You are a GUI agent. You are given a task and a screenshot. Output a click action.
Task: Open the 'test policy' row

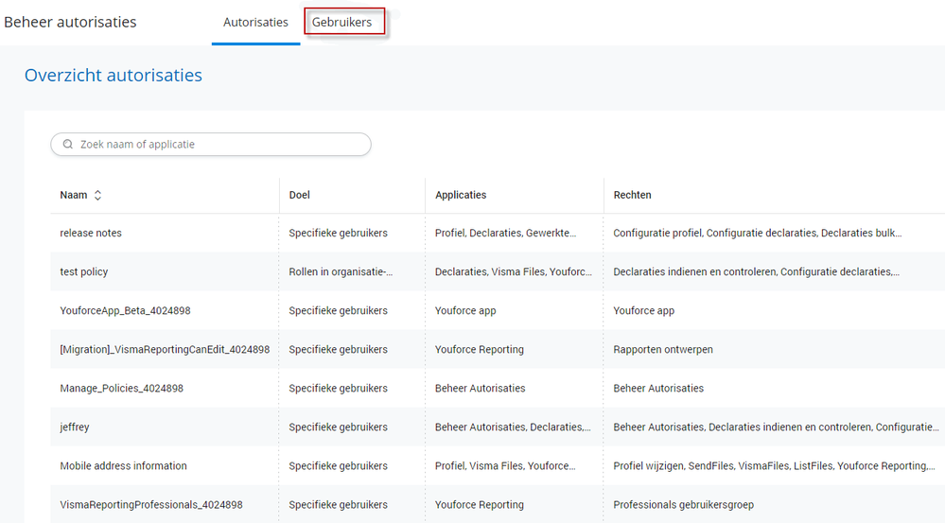(84, 271)
